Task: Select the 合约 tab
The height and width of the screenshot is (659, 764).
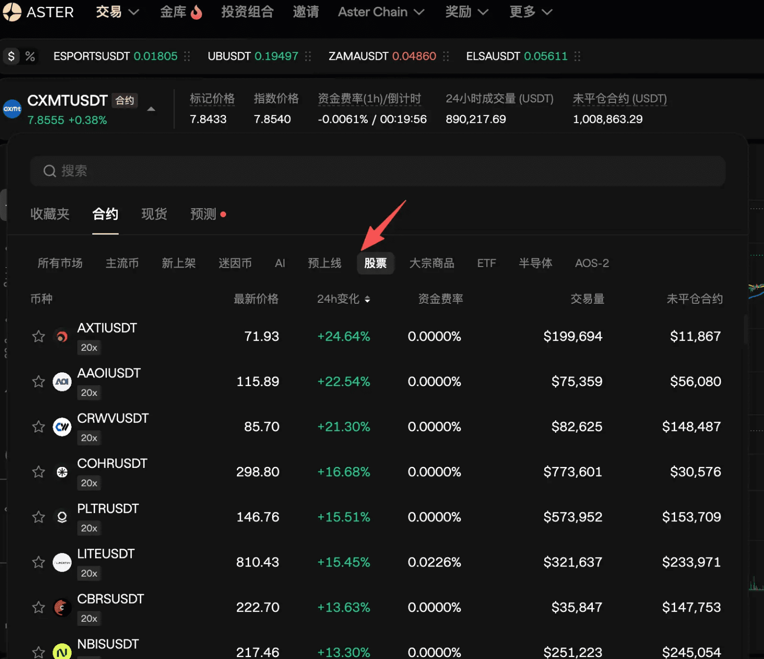Action: click(x=105, y=214)
